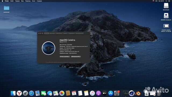Select the Снимок экрана file on desktop
Screen dimensions: 172x97
coord(166,28)
